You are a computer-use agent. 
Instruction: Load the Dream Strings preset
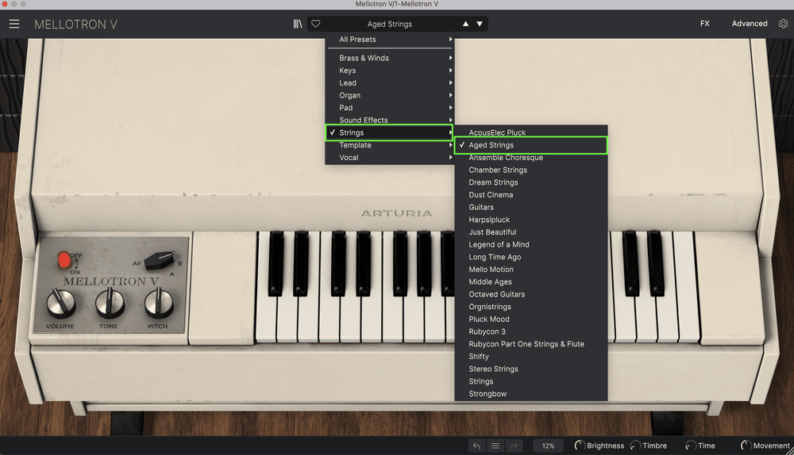click(x=530, y=182)
